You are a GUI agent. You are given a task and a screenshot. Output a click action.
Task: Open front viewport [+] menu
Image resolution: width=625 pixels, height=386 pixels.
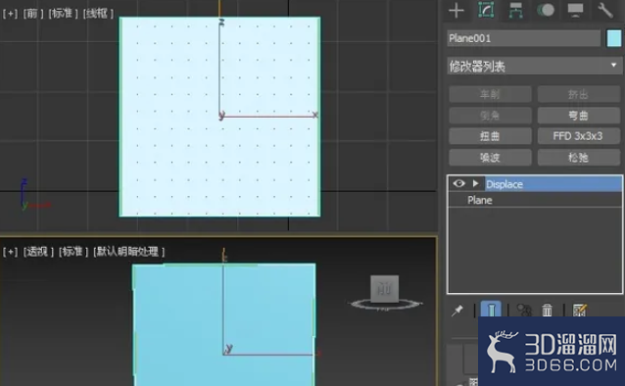click(x=10, y=14)
